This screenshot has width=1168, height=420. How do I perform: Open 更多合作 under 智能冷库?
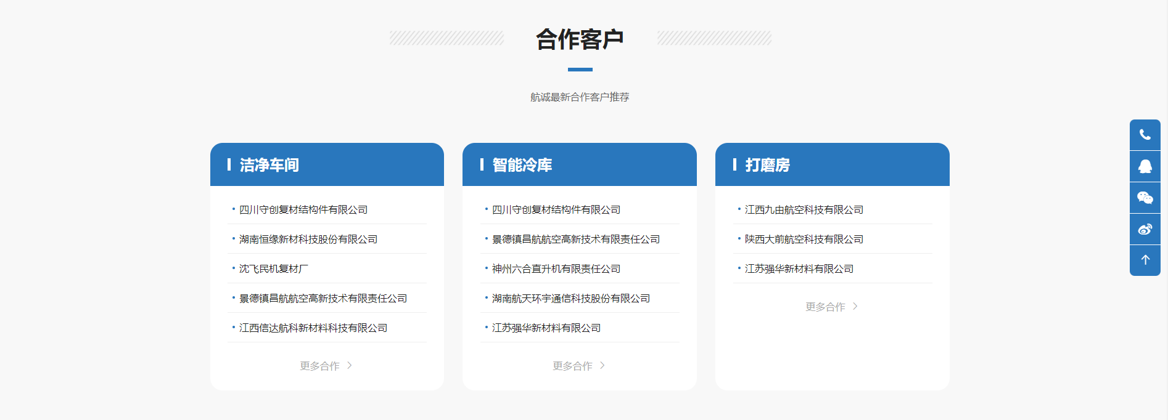pyautogui.click(x=578, y=366)
